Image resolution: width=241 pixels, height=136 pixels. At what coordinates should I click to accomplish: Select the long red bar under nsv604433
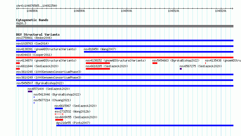[x=125, y=57]
